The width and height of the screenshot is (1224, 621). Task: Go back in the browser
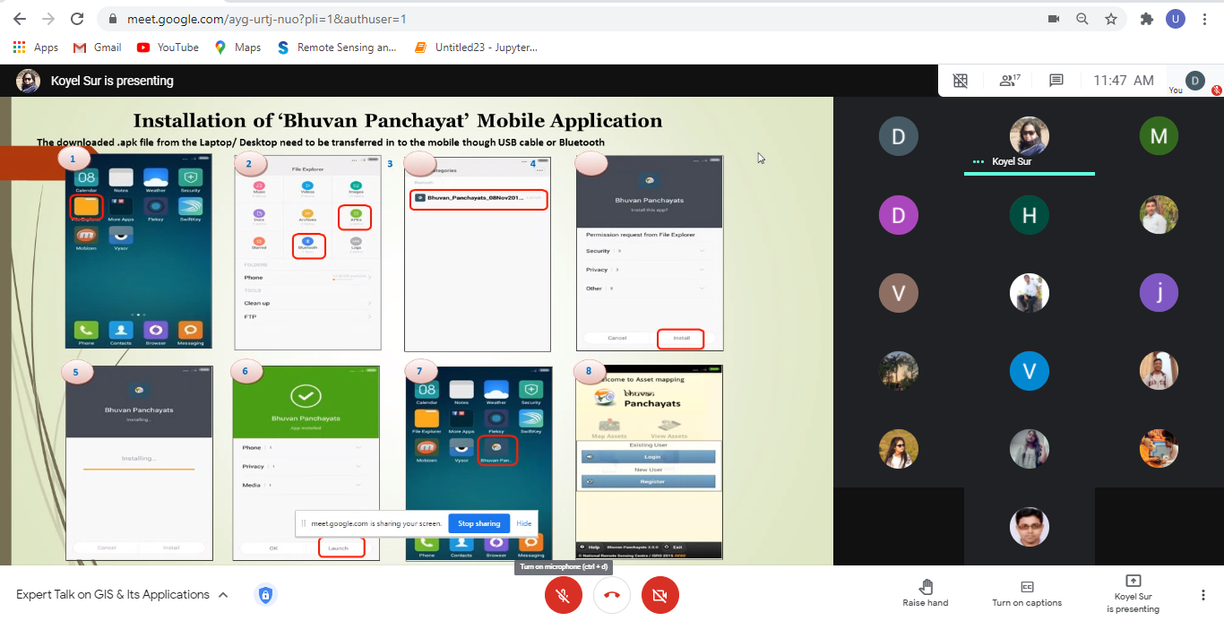19,19
